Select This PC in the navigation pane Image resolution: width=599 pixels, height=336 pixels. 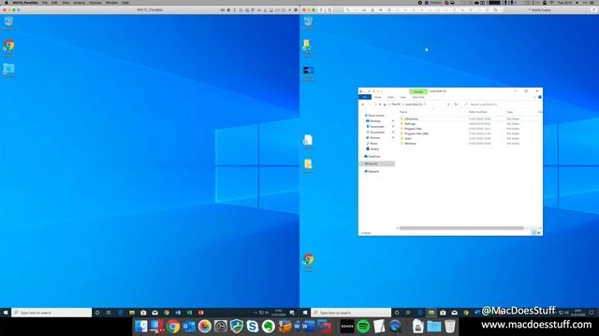tap(377, 164)
